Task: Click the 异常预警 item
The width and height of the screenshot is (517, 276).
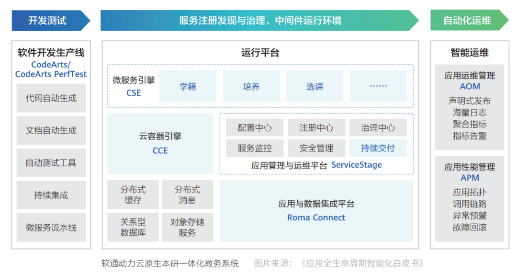Action: click(470, 216)
